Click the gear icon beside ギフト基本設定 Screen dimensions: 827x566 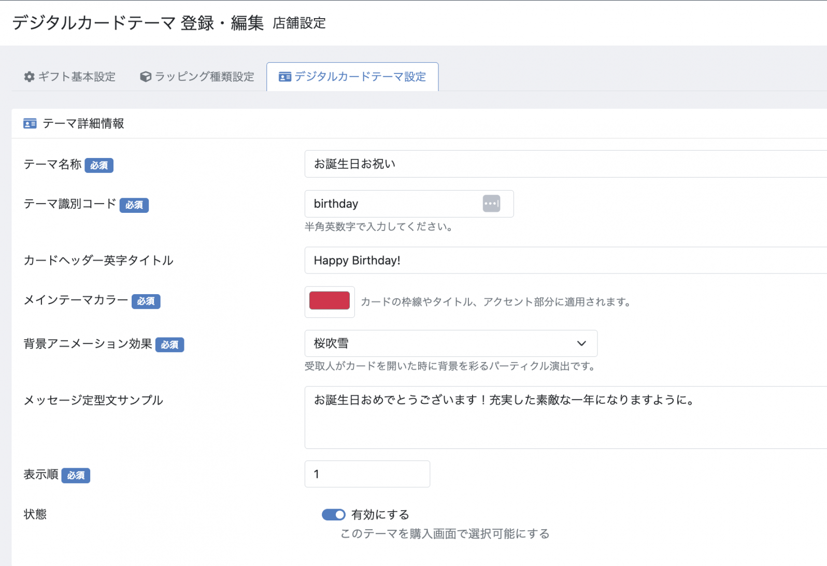pyautogui.click(x=30, y=77)
